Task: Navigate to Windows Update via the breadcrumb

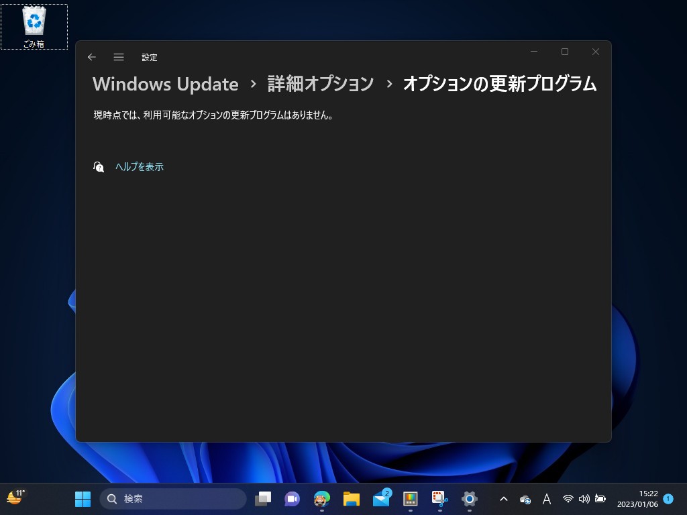Action: (165, 84)
